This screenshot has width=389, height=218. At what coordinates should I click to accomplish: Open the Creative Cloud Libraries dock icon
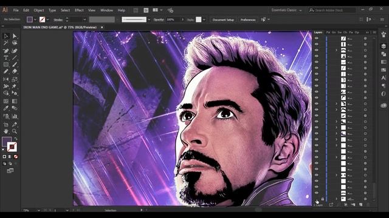pos(384,105)
